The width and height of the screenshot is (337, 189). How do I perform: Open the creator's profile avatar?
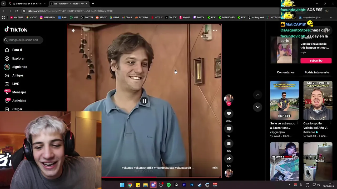(229, 99)
